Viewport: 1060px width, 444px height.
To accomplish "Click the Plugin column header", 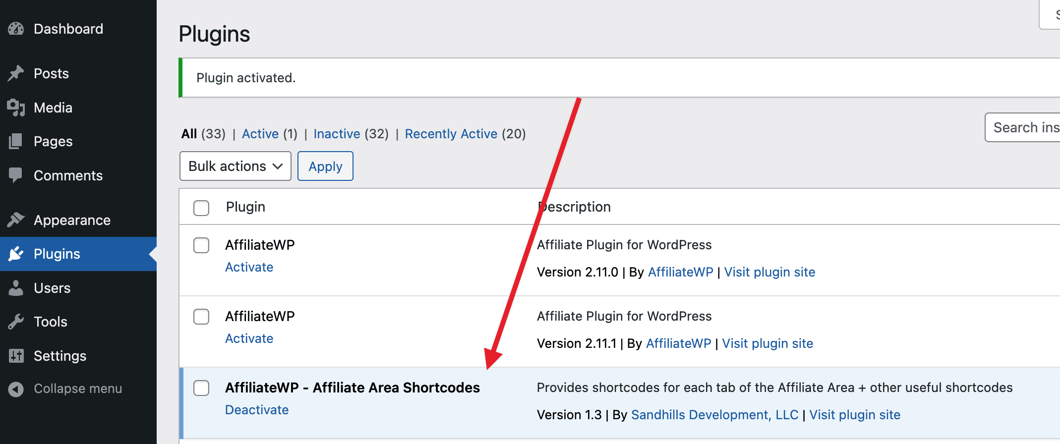I will coord(245,207).
